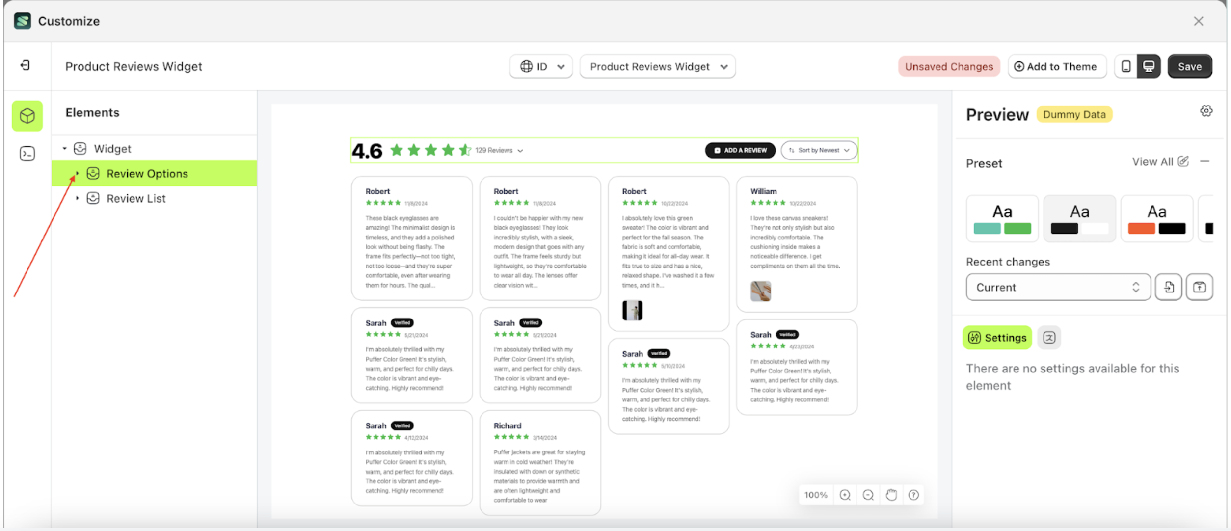Click the import changes file icon
Viewport: 1231px width, 531px height.
[1169, 287]
